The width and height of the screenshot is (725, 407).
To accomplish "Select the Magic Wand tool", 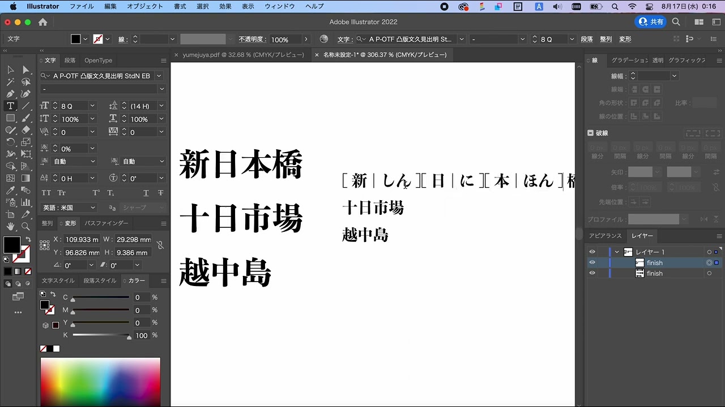I will (10, 82).
